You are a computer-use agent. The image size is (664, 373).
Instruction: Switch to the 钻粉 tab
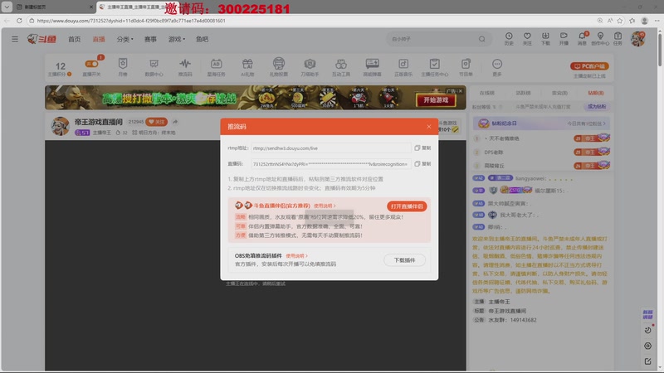coord(596,93)
